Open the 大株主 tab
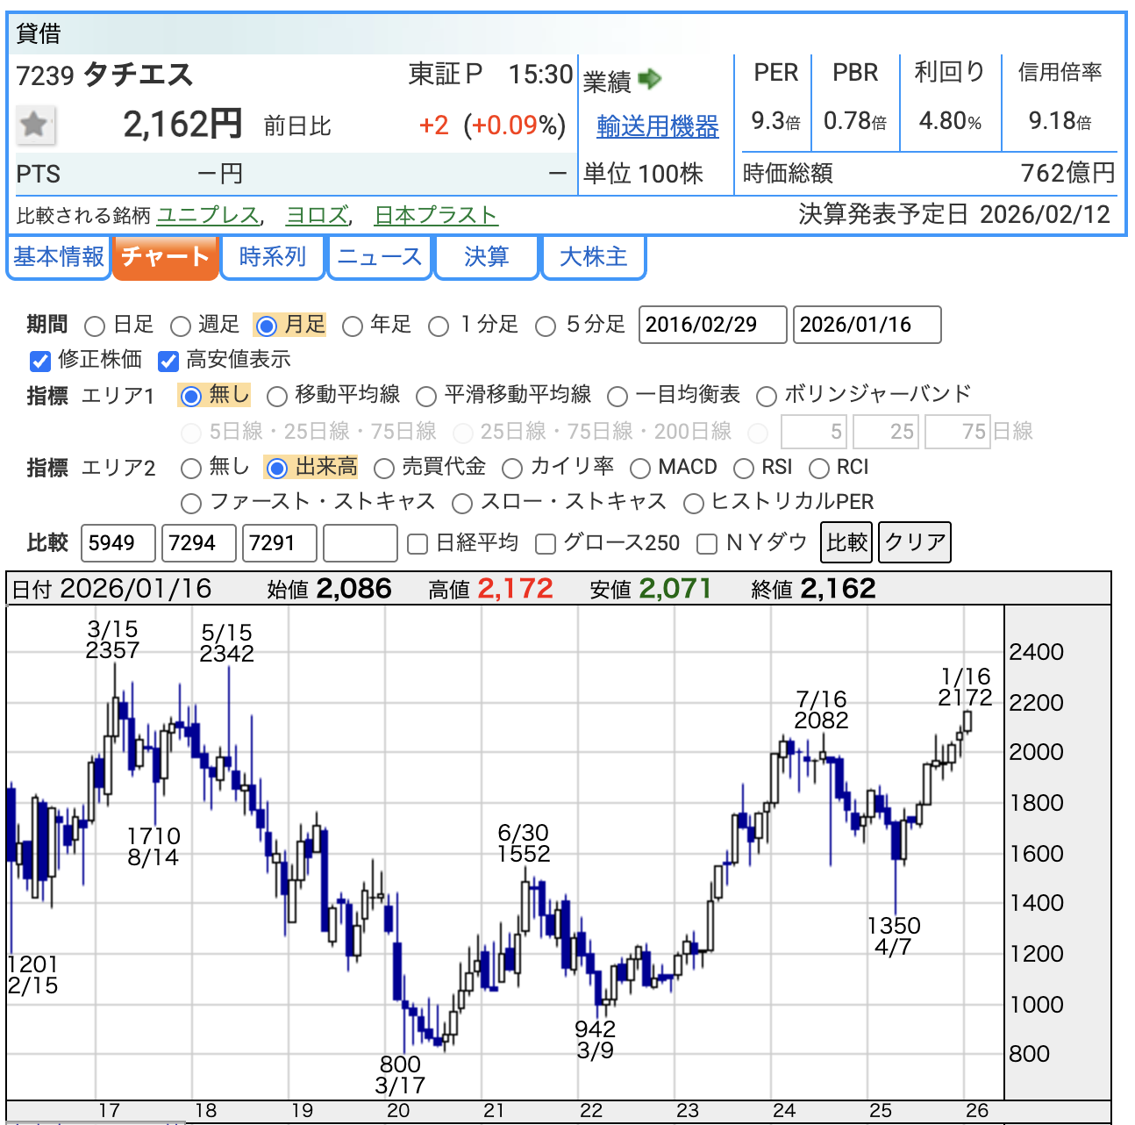The height and width of the screenshot is (1125, 1135). (594, 257)
